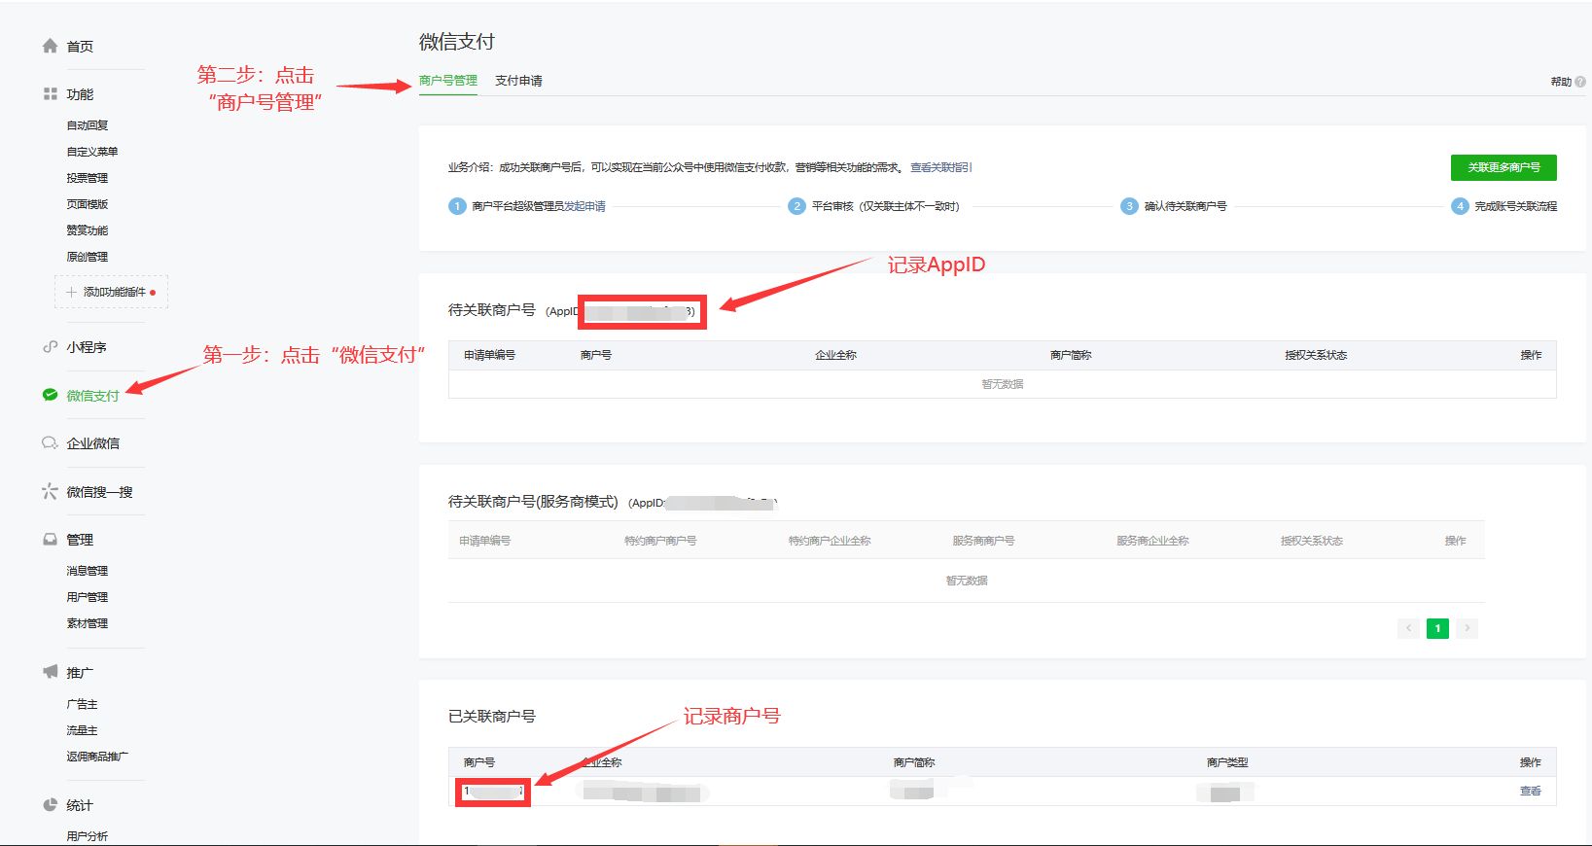The height and width of the screenshot is (846, 1592).
Task: Click the 功能 section header
Action: 80,94
